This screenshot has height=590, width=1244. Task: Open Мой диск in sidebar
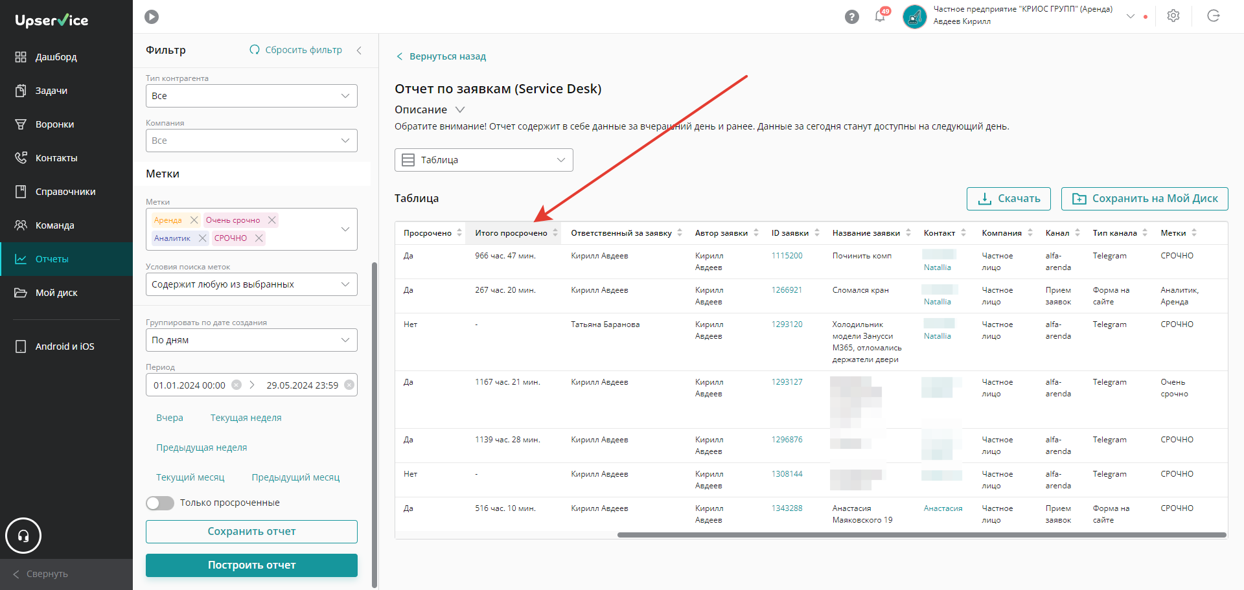66,293
